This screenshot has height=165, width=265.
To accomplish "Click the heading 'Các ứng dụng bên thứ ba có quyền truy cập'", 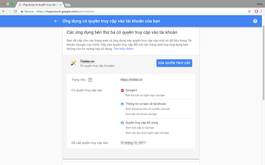I will pos(122,32).
